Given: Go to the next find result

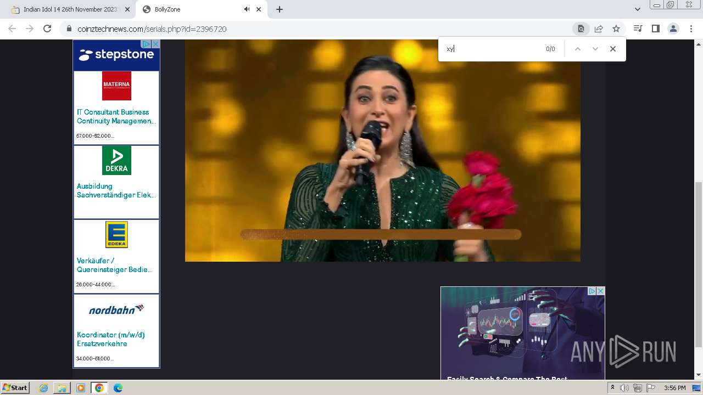Looking at the screenshot, I should tap(595, 49).
